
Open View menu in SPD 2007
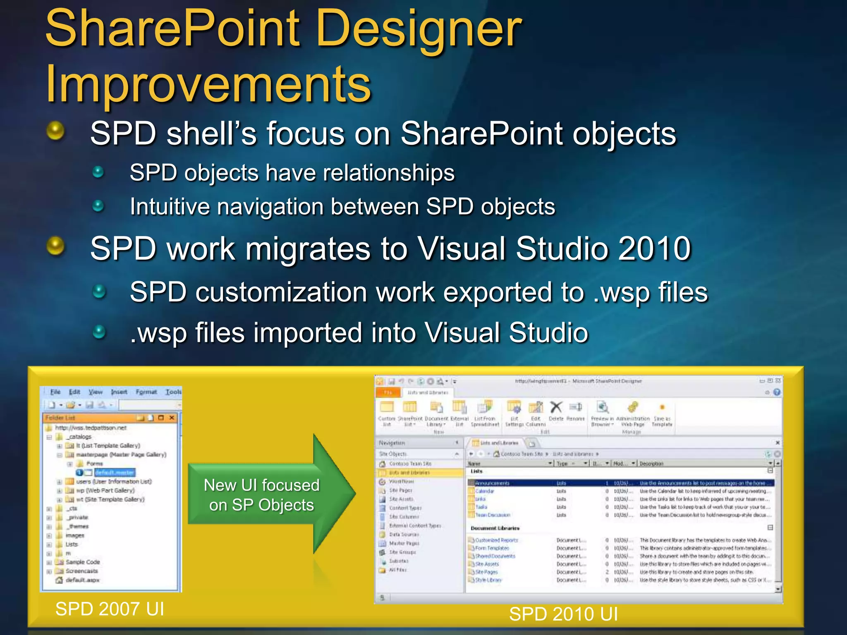(95, 392)
